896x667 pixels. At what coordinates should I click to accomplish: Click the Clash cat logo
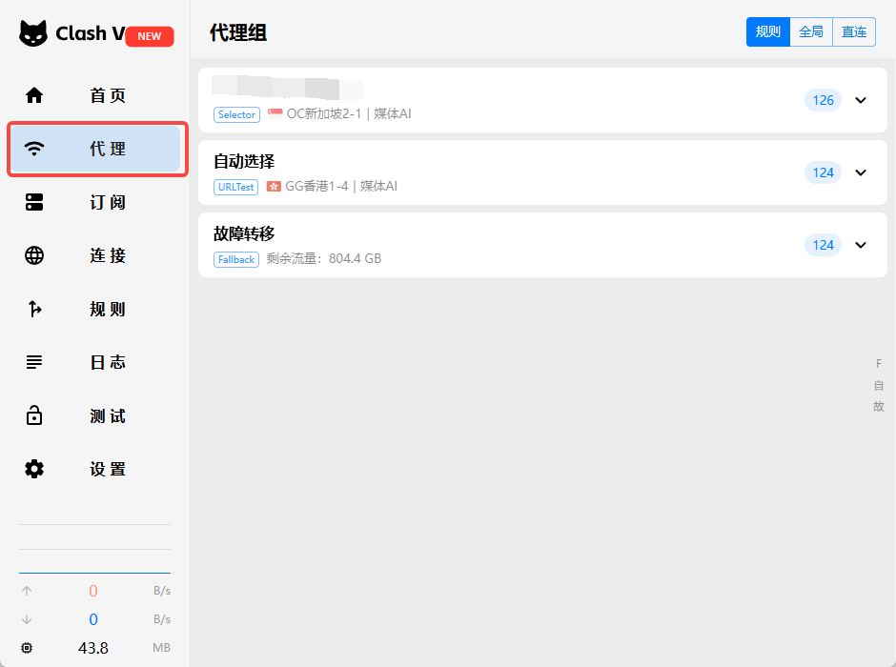click(x=33, y=33)
